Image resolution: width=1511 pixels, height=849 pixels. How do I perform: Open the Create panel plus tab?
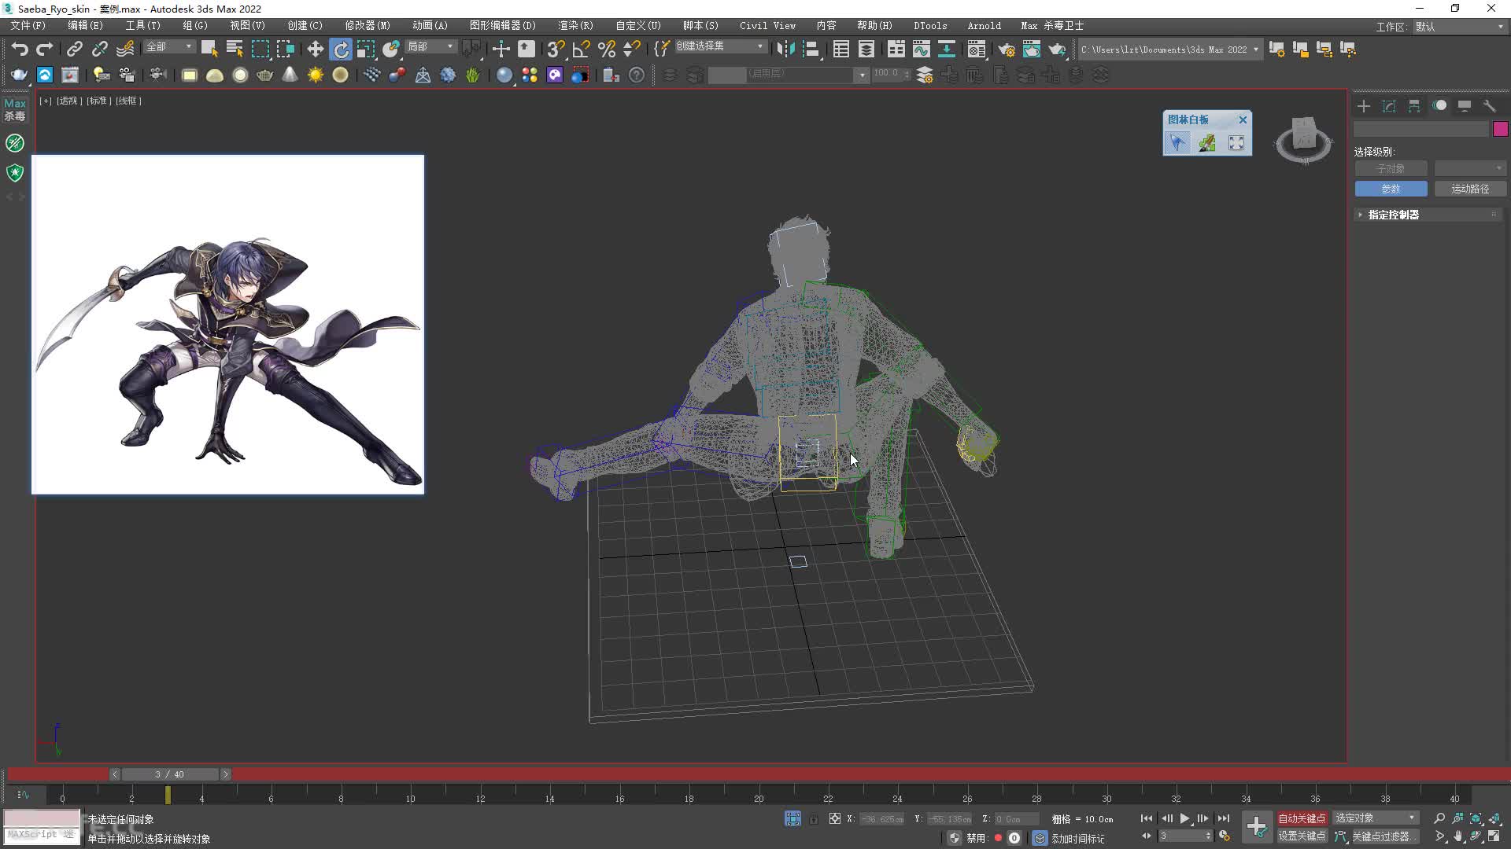(1364, 106)
